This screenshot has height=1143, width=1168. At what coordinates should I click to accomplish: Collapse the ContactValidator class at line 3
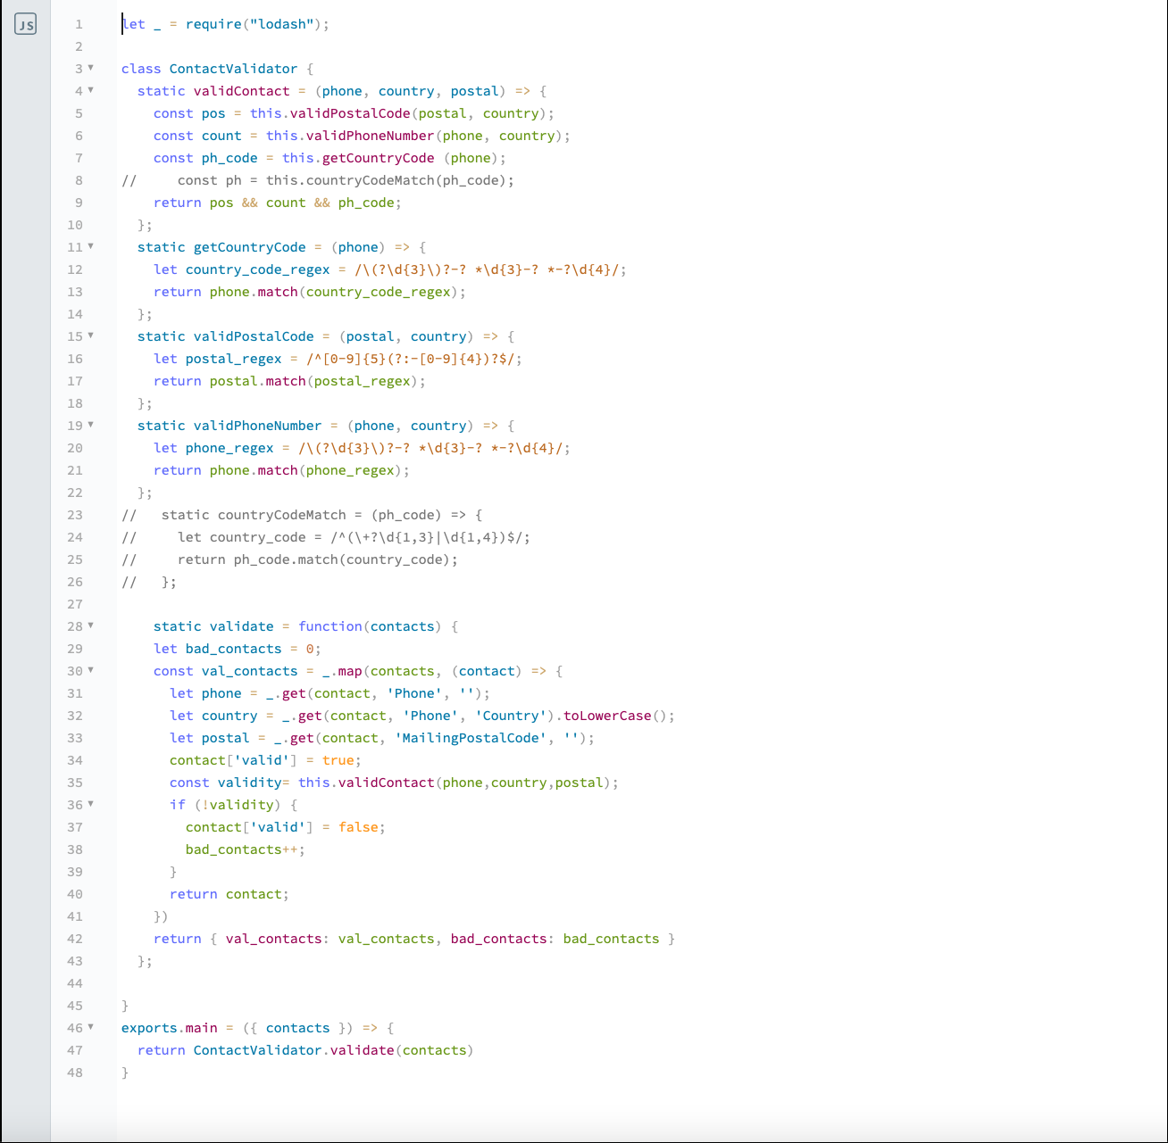90,68
